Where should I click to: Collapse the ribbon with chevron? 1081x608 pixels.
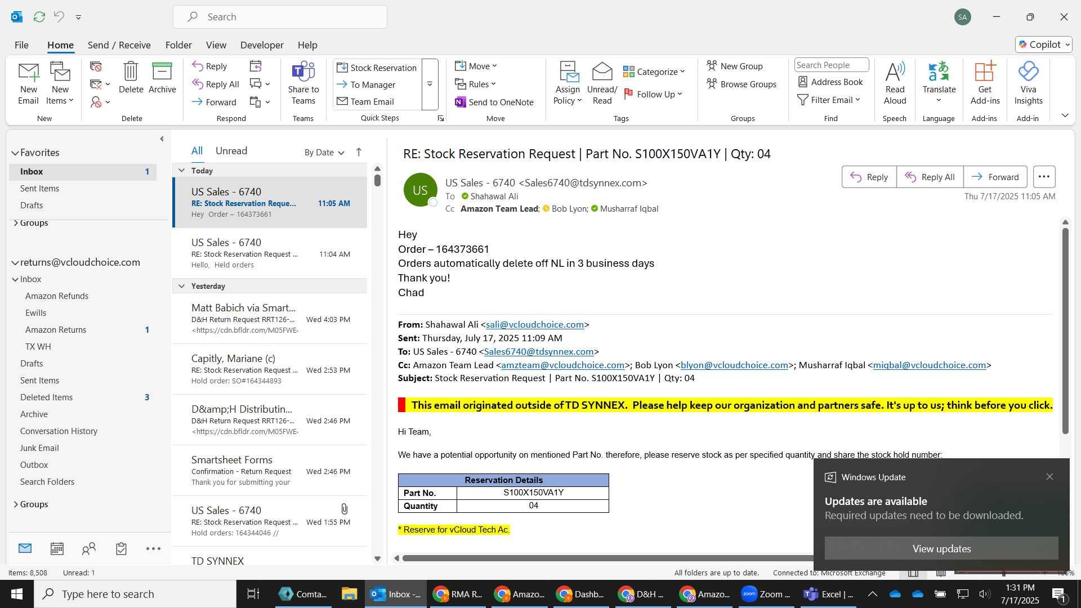click(1065, 115)
